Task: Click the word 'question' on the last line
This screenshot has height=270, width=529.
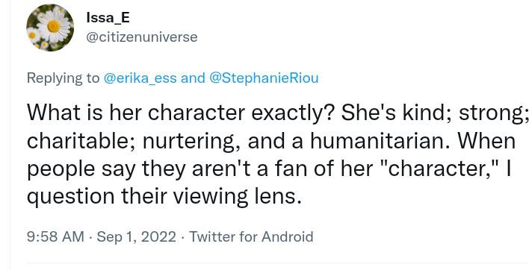Action: tap(70, 198)
